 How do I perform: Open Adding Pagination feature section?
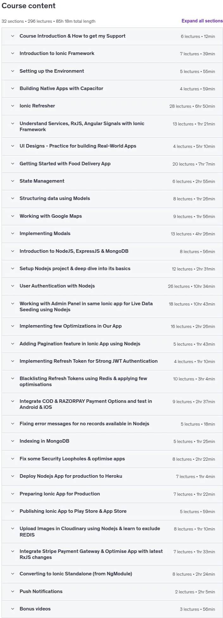pyautogui.click(x=112, y=344)
